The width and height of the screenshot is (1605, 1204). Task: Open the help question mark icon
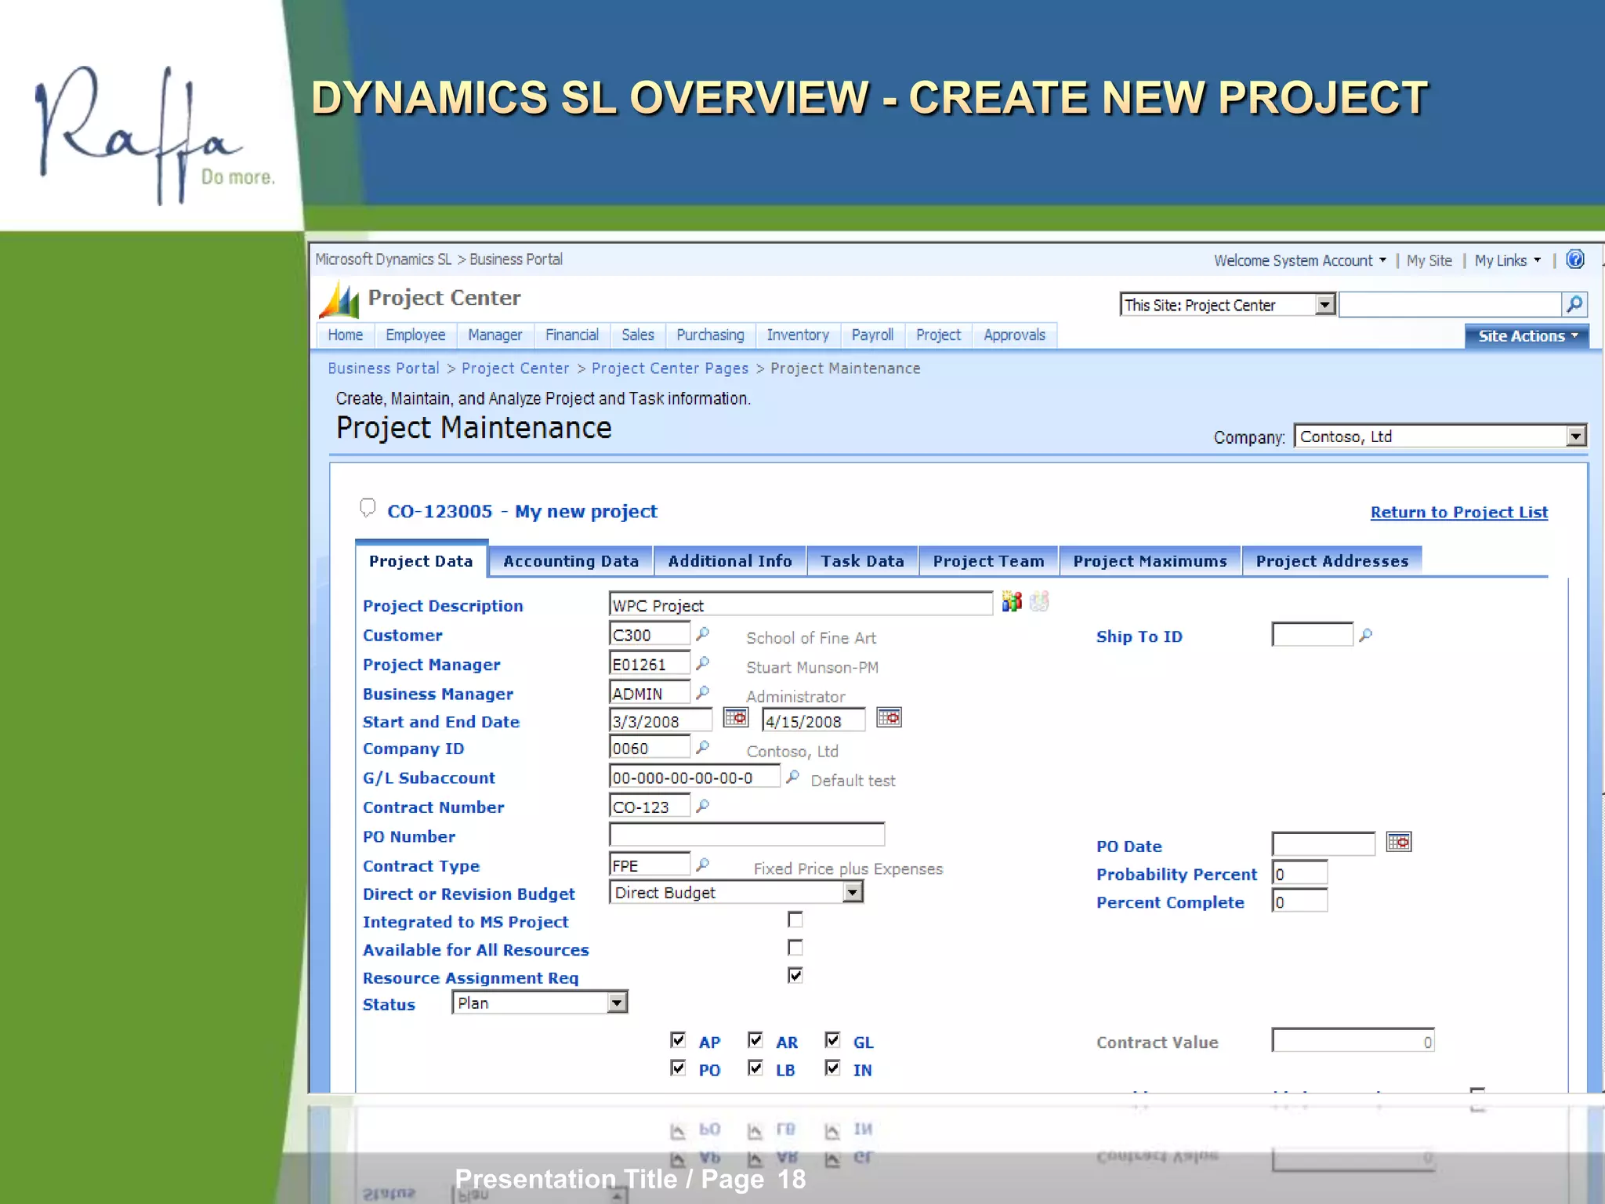(1574, 259)
